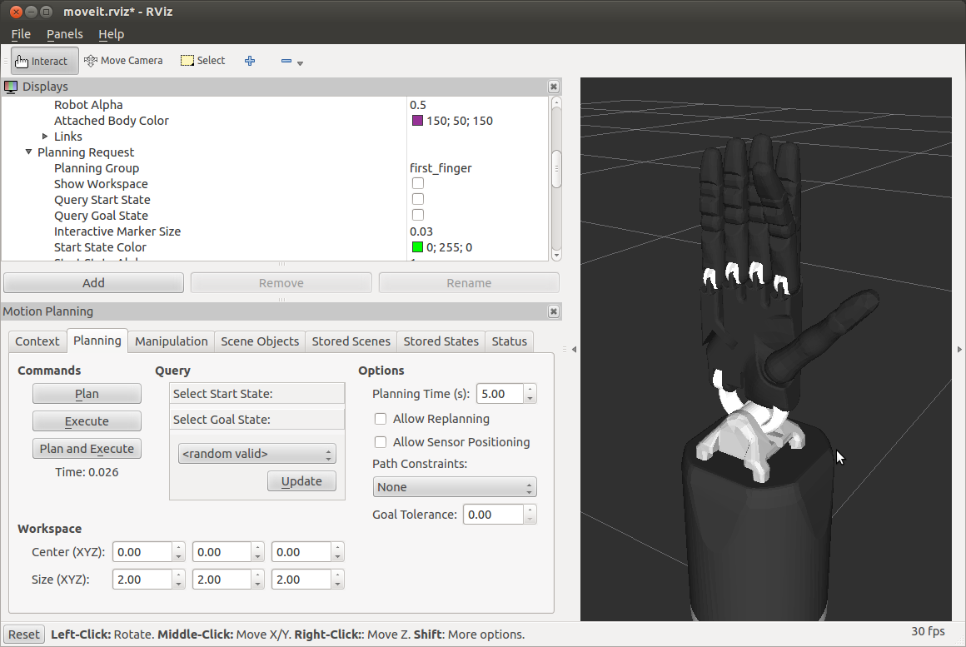
Task: Click the Planning Time input field
Action: point(500,394)
